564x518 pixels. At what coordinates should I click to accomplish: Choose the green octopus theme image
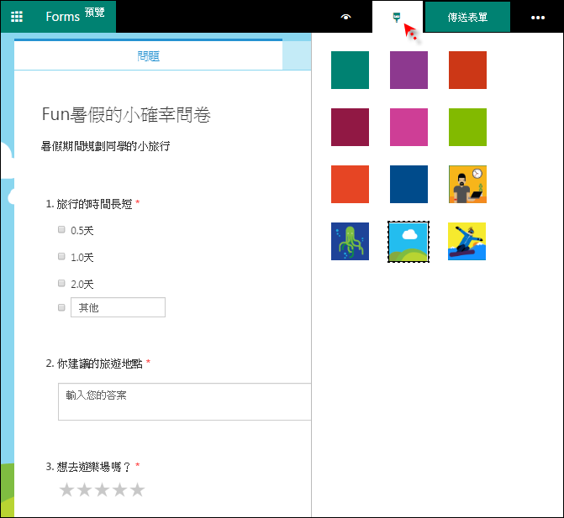(x=350, y=242)
